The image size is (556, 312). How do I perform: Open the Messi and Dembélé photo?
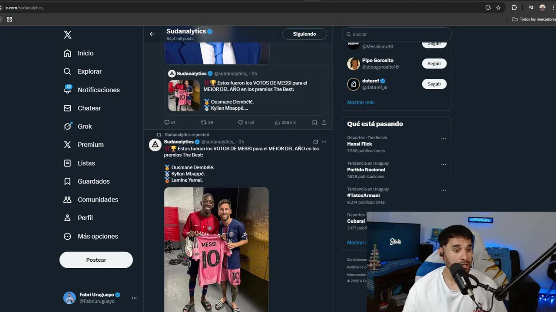click(216, 249)
